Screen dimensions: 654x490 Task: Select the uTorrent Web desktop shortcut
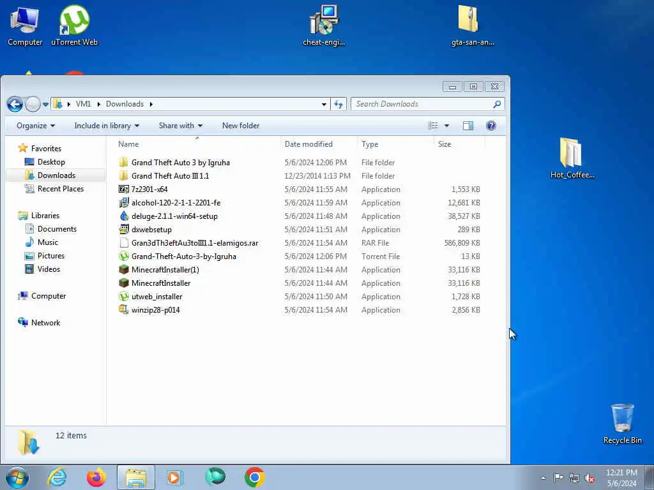click(74, 26)
